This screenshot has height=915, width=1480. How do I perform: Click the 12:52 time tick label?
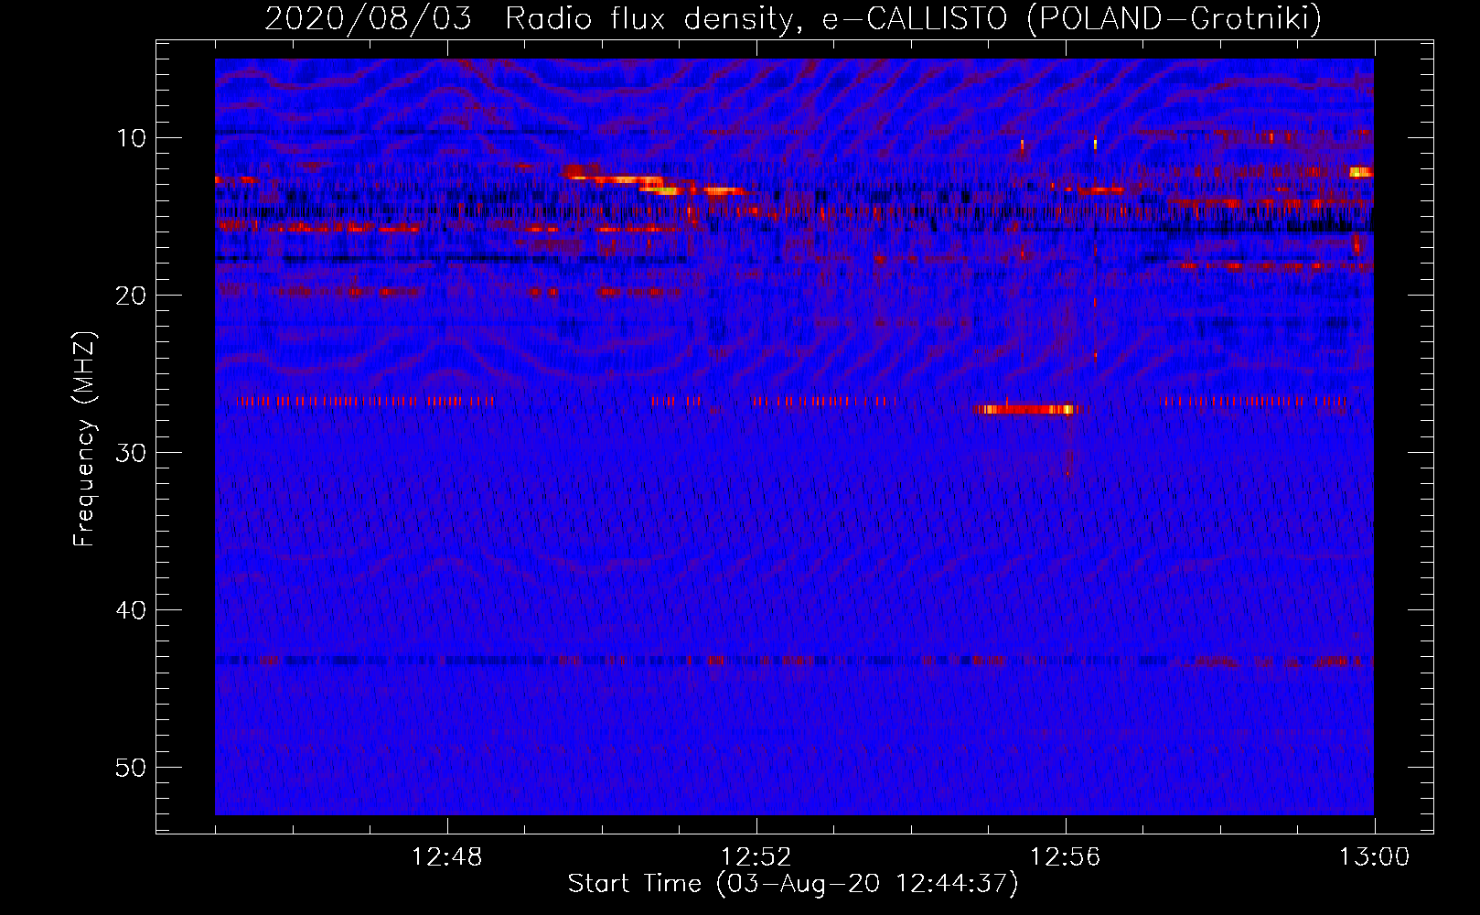(x=756, y=857)
